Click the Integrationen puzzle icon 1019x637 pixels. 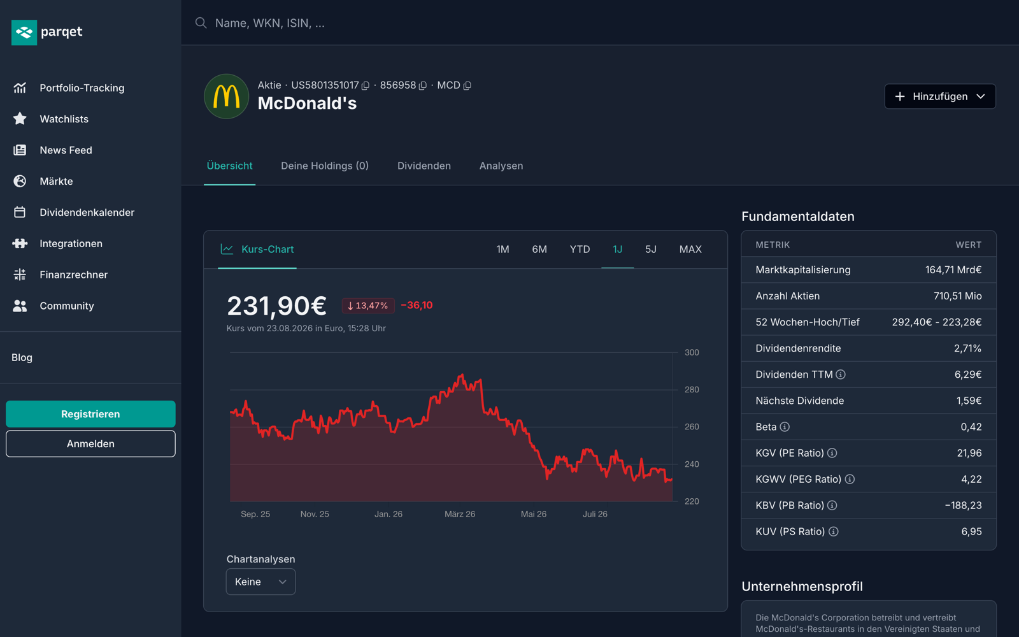tap(20, 243)
